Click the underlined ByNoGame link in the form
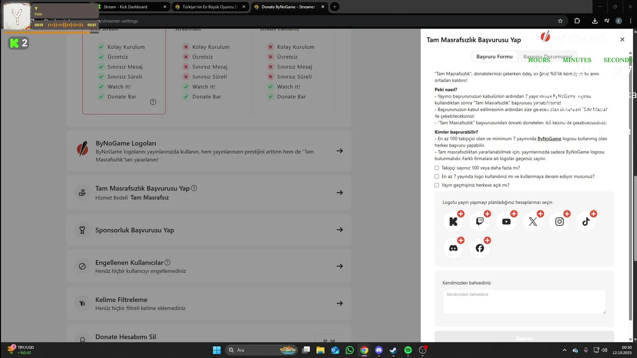 tap(549, 139)
